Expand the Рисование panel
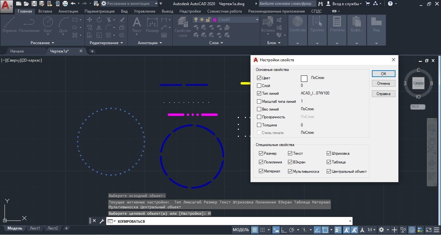 point(42,43)
